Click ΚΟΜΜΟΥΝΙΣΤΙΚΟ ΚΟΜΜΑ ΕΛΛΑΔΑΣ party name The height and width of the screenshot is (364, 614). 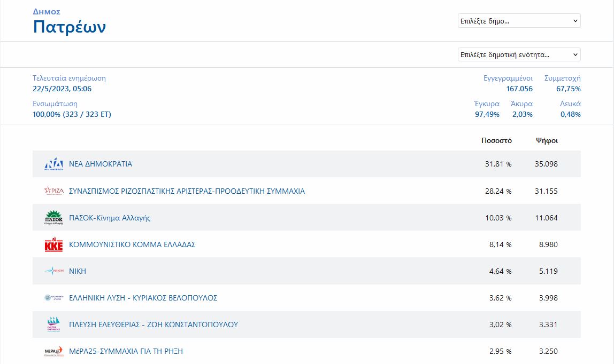pyautogui.click(x=132, y=244)
